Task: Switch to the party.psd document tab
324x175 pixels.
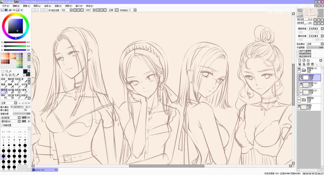Action: point(45,170)
